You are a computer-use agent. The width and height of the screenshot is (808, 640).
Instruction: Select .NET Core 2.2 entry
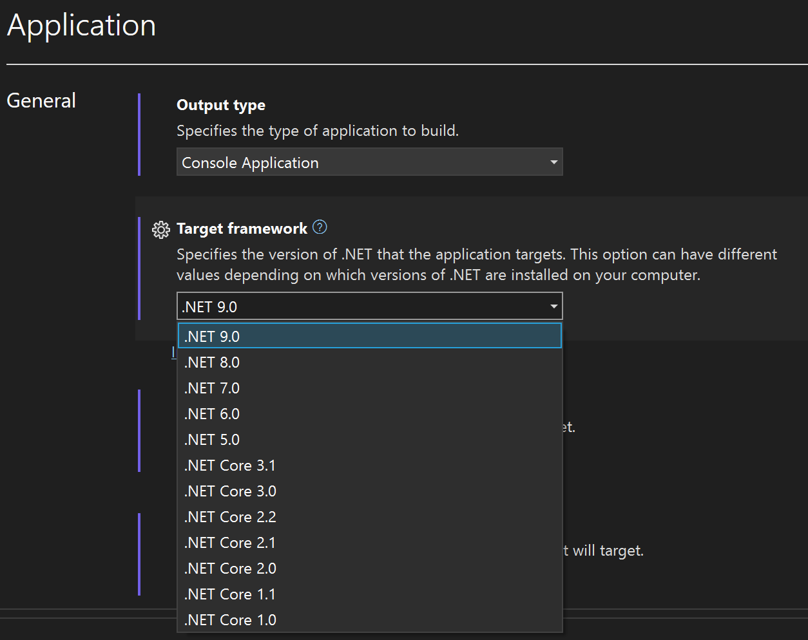coord(370,516)
